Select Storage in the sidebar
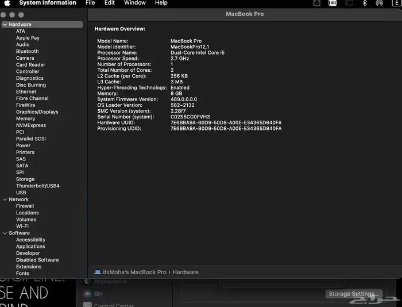402x307 pixels. pyautogui.click(x=25, y=179)
